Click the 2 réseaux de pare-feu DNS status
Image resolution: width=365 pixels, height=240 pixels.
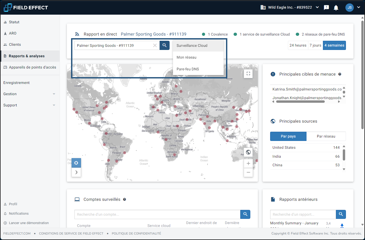320,34
